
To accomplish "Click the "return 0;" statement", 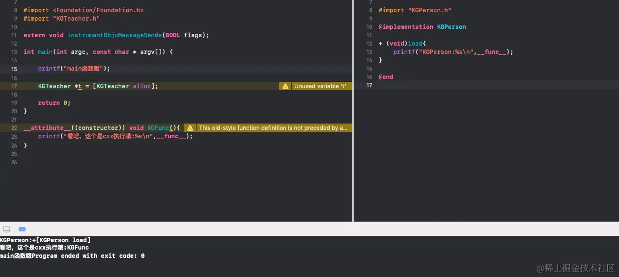I will [x=55, y=103].
